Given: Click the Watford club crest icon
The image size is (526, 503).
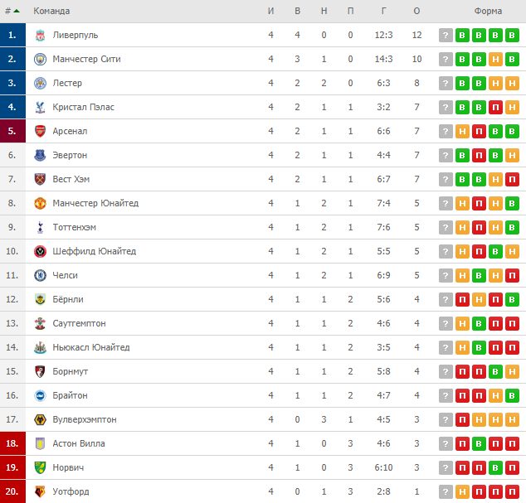Looking at the screenshot, I should click(x=40, y=491).
